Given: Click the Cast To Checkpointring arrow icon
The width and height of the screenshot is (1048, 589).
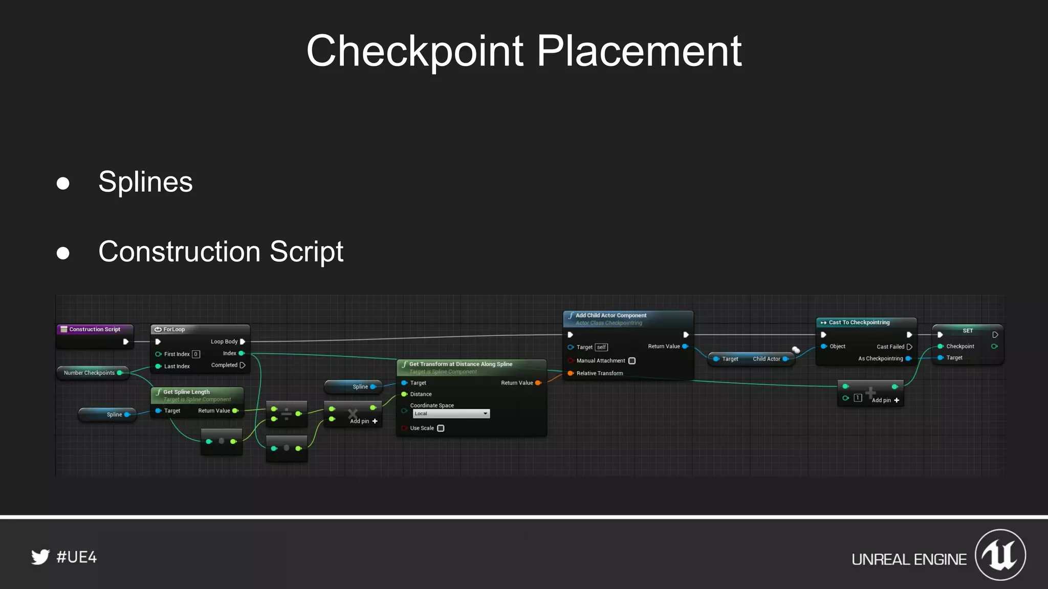Looking at the screenshot, I should [x=823, y=323].
